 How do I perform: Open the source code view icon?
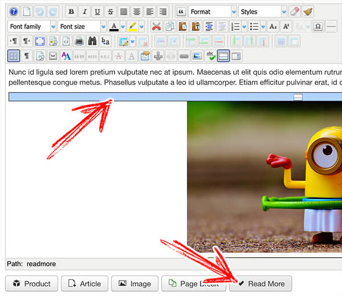point(66,41)
